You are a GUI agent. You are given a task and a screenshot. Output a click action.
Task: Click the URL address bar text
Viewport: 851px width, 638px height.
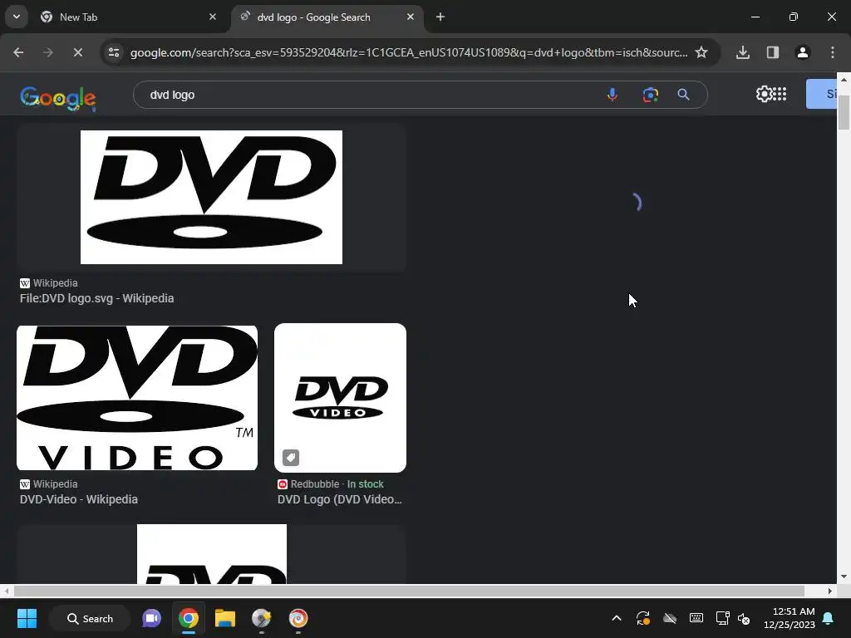coord(409,52)
